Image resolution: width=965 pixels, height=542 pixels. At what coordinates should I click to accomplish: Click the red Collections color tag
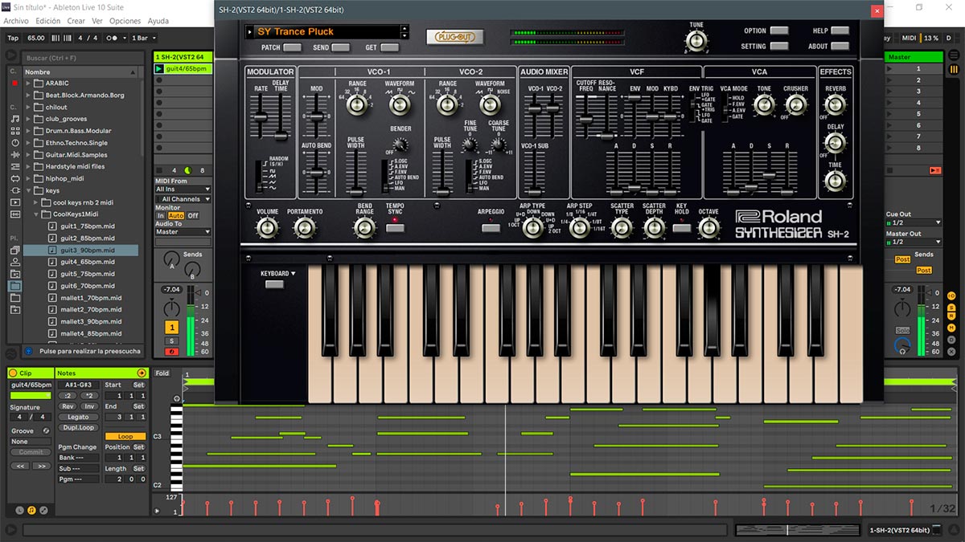click(x=14, y=83)
